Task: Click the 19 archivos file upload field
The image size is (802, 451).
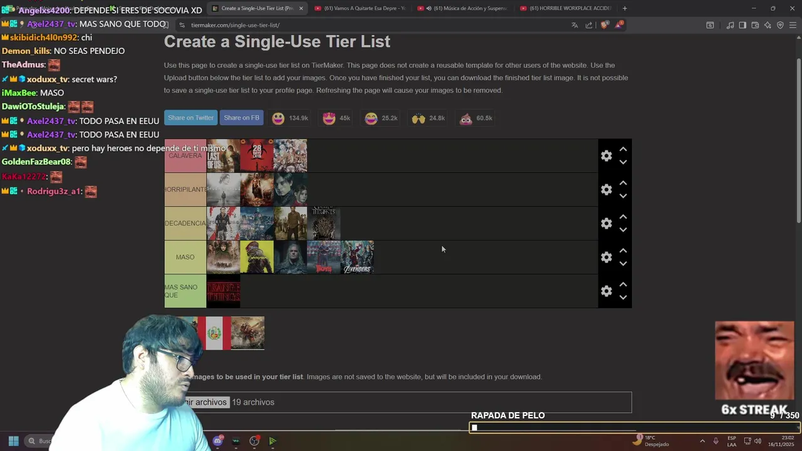Action: (x=398, y=402)
